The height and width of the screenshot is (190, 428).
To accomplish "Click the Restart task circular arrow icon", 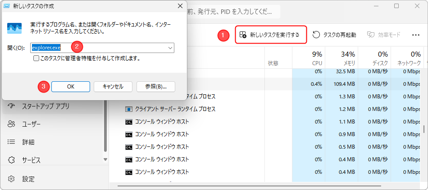I will pos(316,35).
